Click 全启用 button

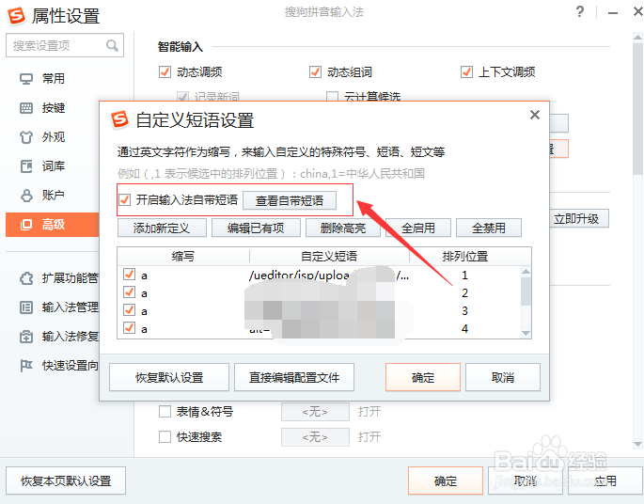pos(418,228)
